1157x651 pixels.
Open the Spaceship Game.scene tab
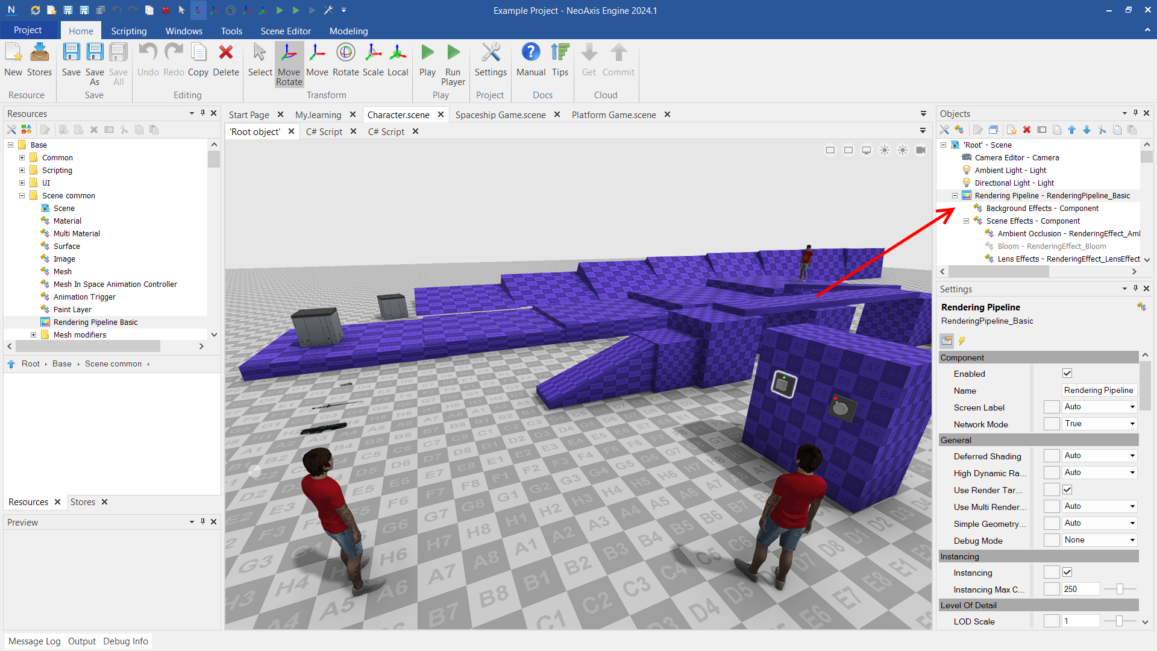(x=500, y=115)
